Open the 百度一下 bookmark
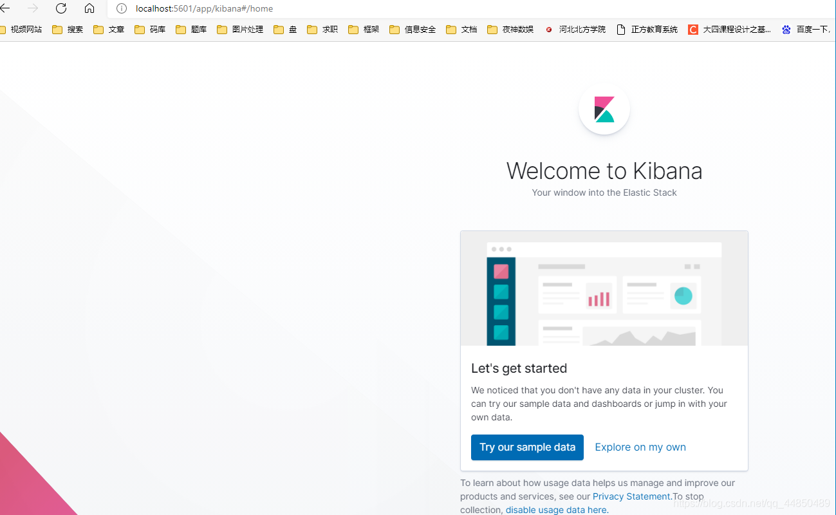Viewport: 836px width, 515px height. (x=807, y=30)
